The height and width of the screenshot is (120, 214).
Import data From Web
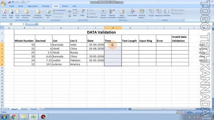(x=11, y=14)
